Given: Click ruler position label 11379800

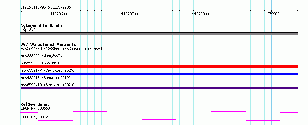Looking at the screenshot, I should point(201,14).
